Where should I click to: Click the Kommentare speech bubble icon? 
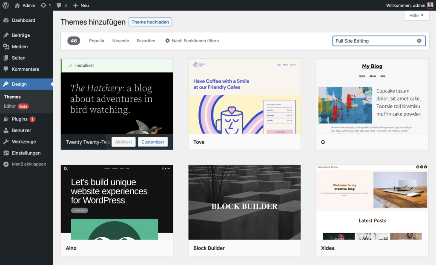(x=6, y=69)
